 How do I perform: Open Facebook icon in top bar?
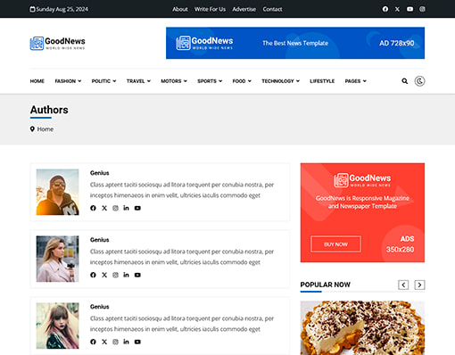pos(385,9)
